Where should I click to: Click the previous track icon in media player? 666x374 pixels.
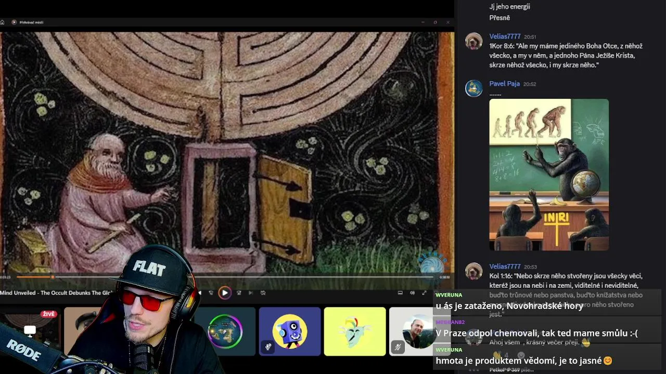pyautogui.click(x=200, y=293)
